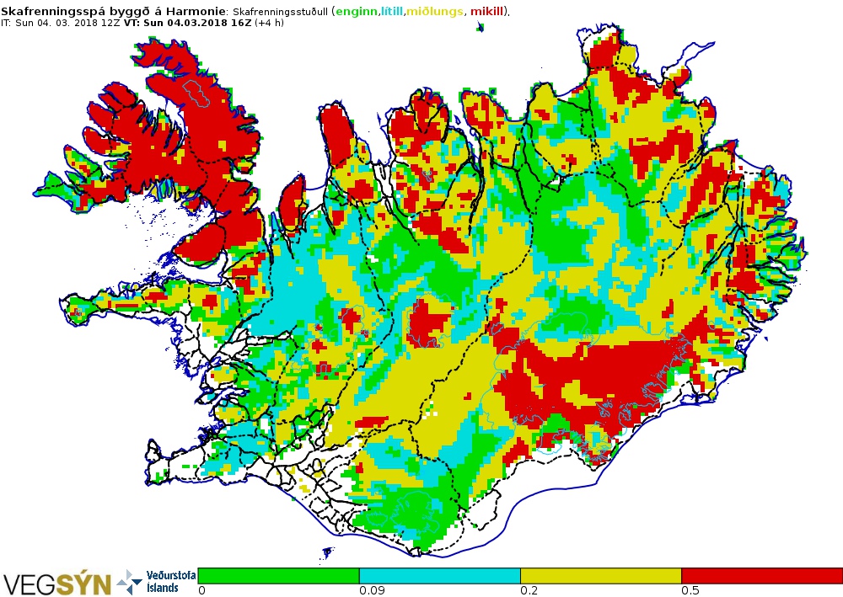Click the Veðurstofa Íslands logo

coord(157,582)
